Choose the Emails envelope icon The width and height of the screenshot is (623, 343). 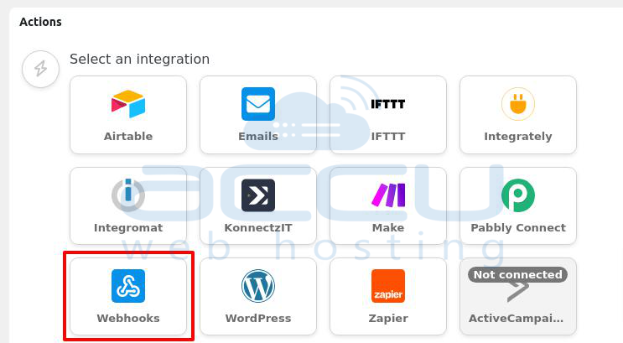pos(258,104)
